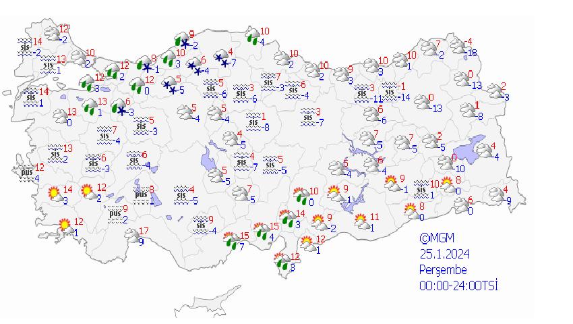
Task: Select the sleet icon showing 9 and -2
Action: pyautogui.click(x=183, y=41)
